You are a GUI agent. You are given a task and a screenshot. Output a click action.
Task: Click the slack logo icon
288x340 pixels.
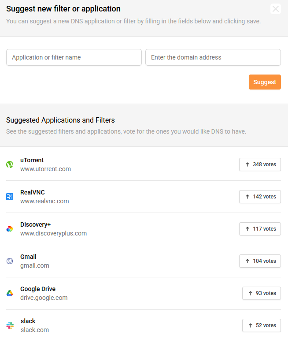click(10, 325)
